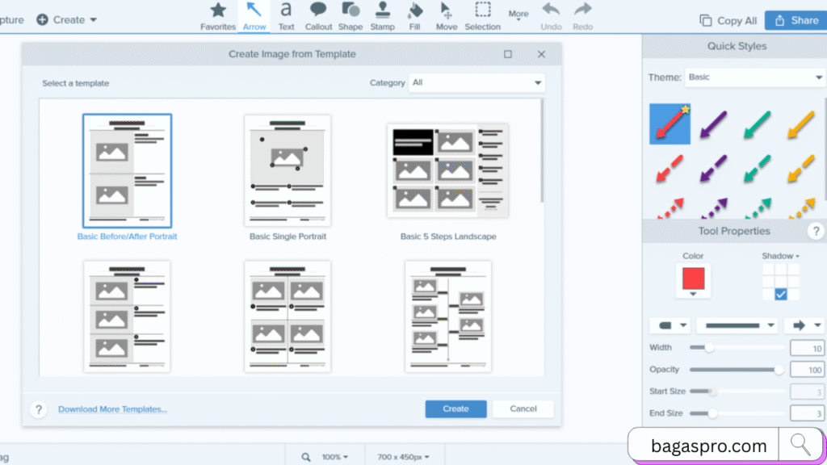Select the Basic Single Portrait template

pos(287,170)
